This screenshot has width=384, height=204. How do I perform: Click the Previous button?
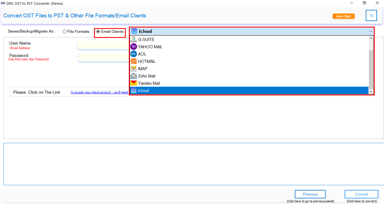click(310, 194)
